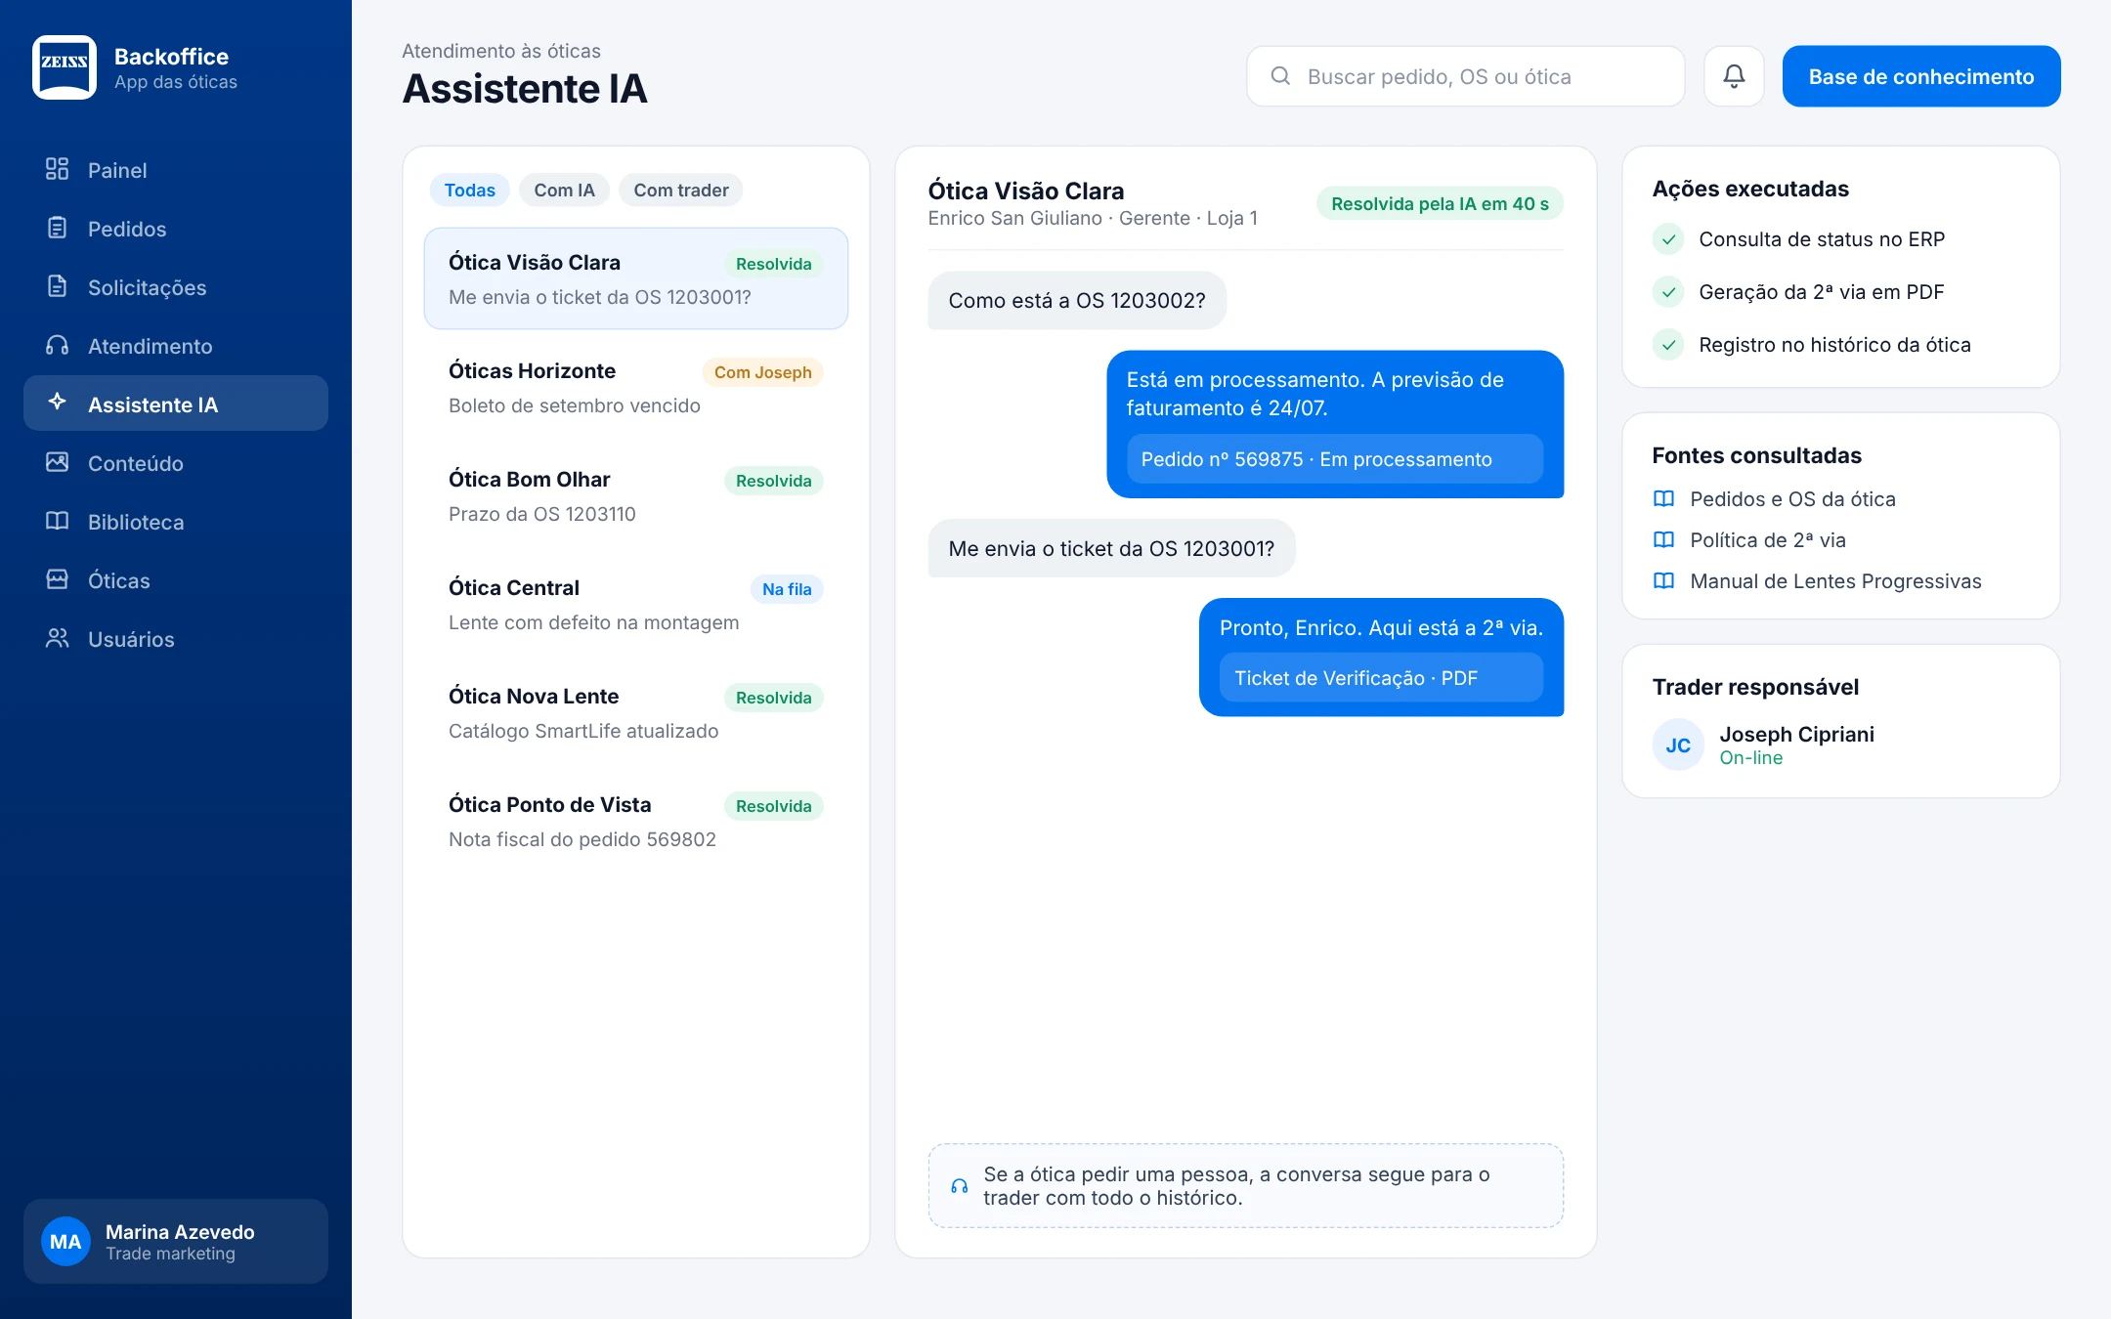2111x1319 pixels.
Task: Open the Ótica Ponto de Vista conversation
Action: click(x=636, y=821)
